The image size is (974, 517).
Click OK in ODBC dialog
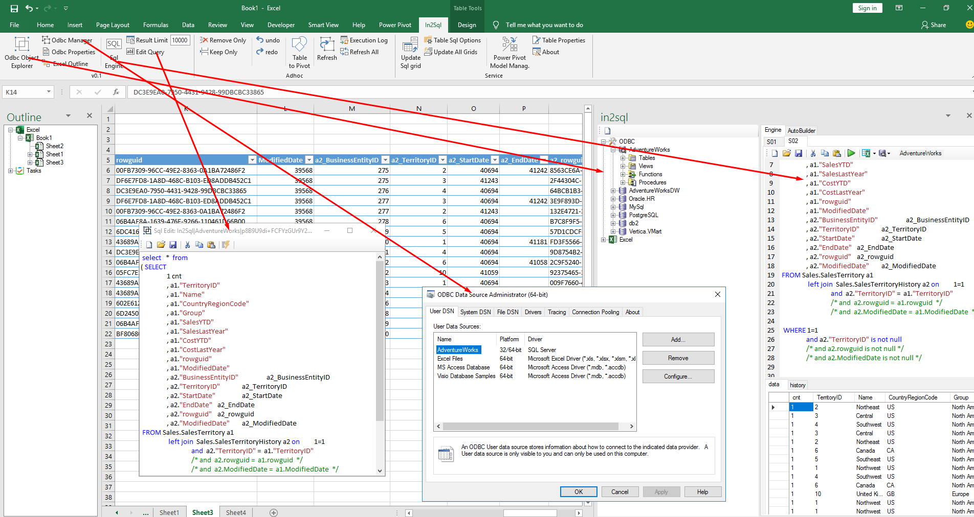coord(579,491)
